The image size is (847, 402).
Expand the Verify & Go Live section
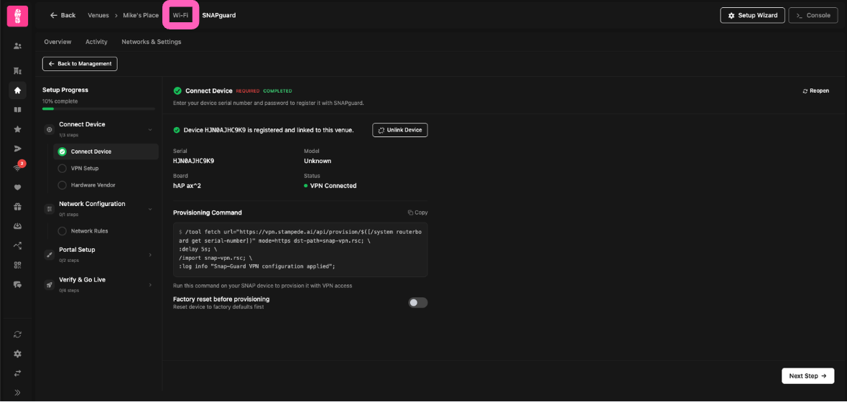tap(150, 285)
